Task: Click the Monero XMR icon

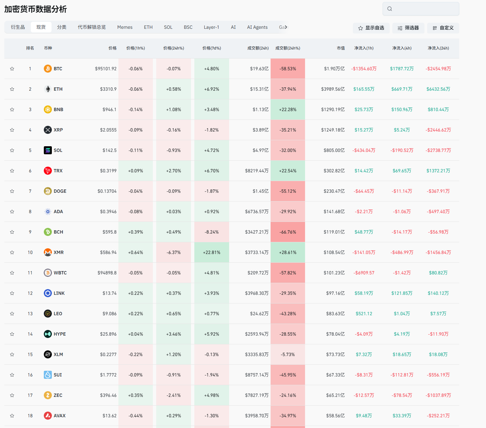Action: tap(48, 252)
